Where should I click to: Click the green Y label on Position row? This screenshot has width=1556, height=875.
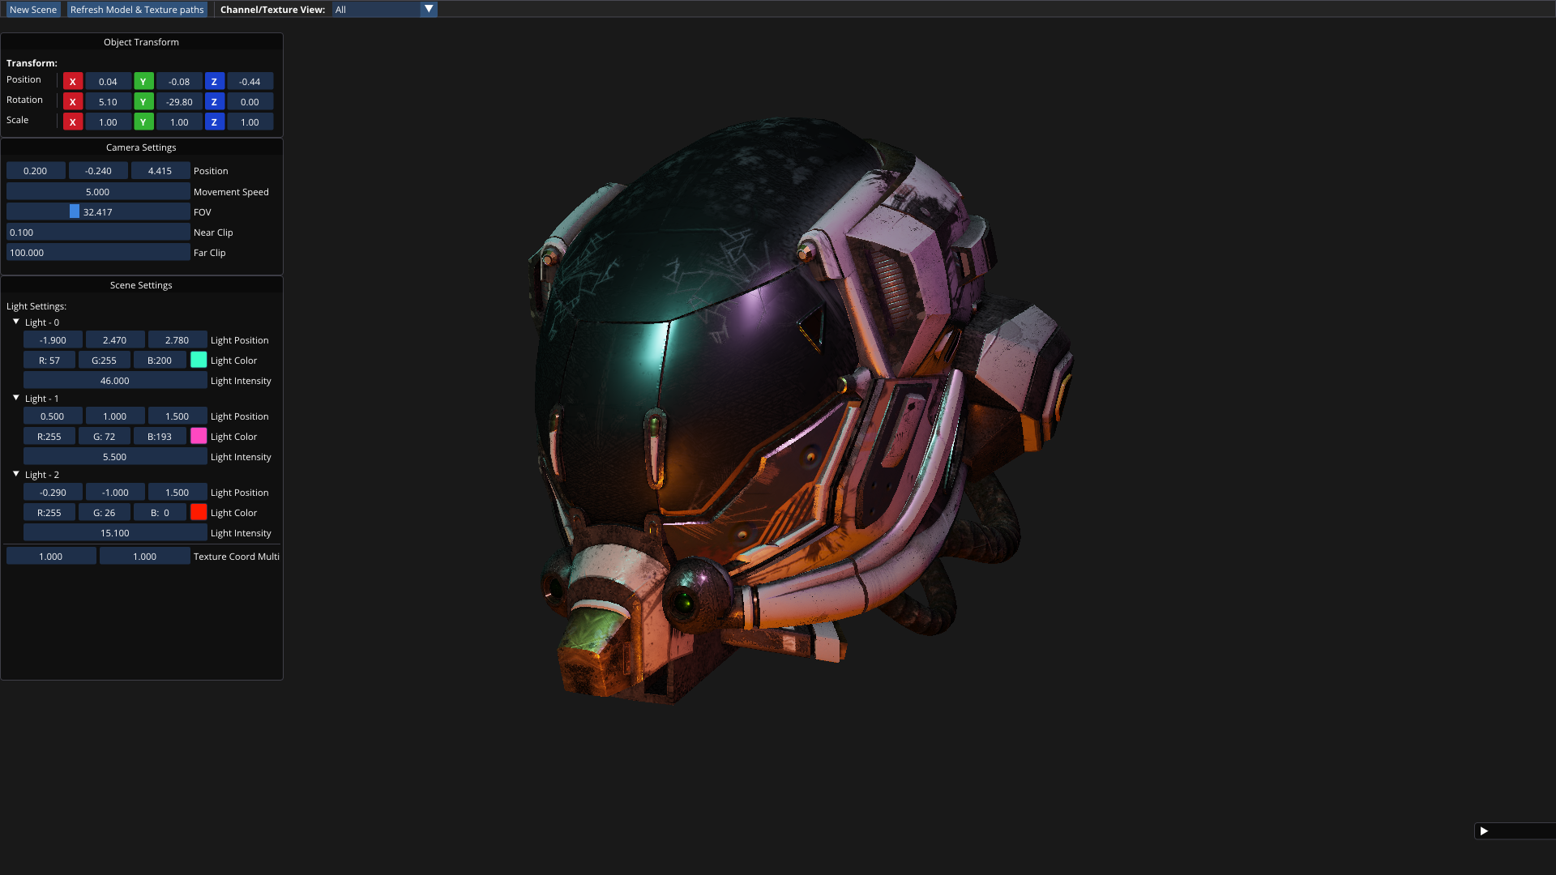(x=143, y=82)
